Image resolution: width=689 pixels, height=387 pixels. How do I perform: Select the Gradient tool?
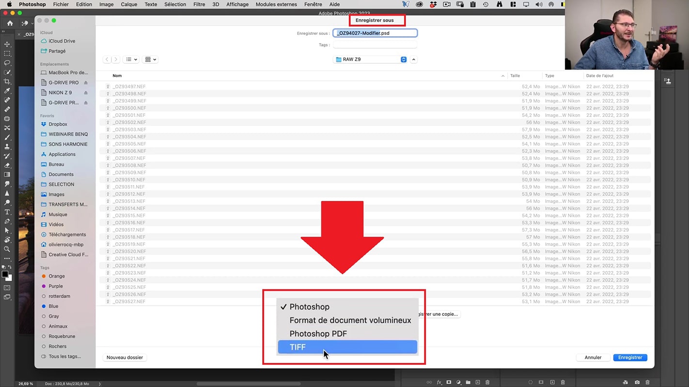click(x=7, y=175)
